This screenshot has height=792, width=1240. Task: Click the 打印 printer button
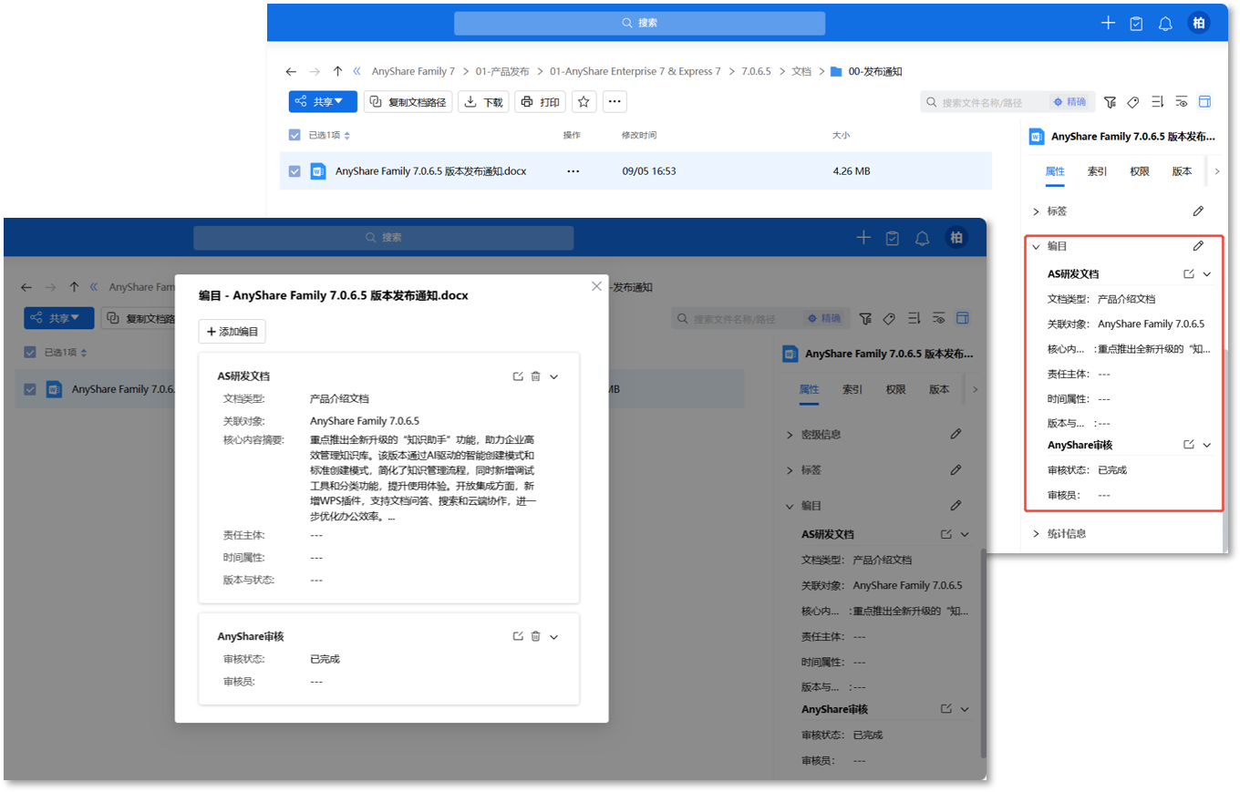[540, 102]
